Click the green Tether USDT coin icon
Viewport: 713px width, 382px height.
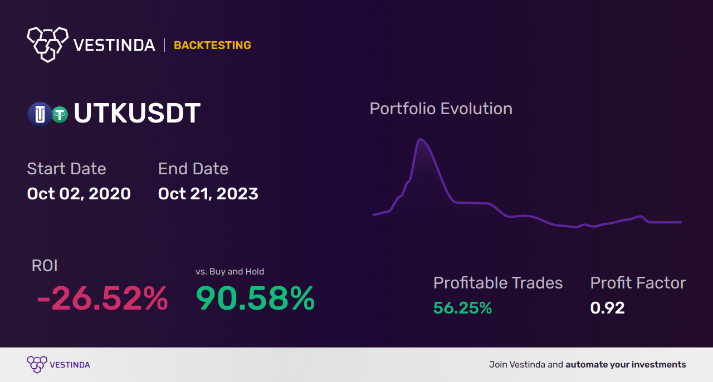(60, 115)
